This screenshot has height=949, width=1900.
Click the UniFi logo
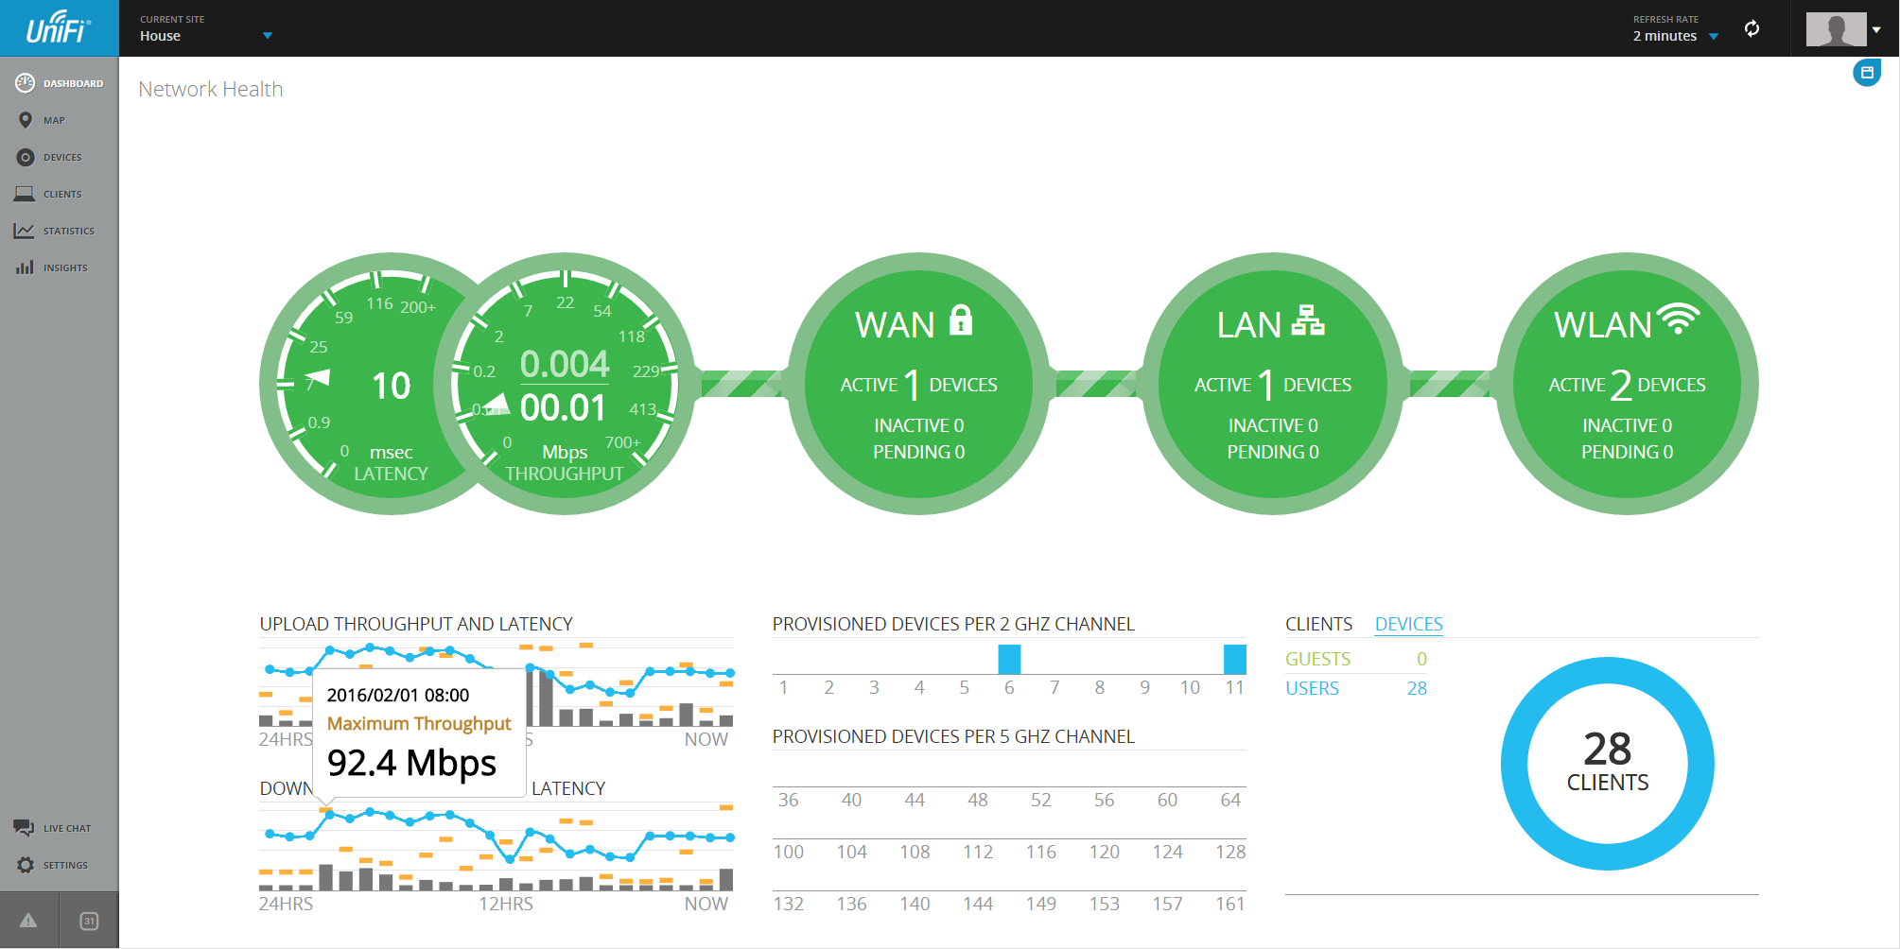click(59, 28)
